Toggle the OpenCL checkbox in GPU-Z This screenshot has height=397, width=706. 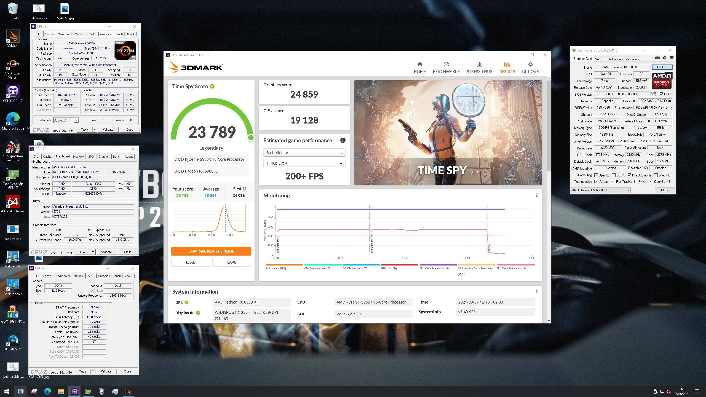coord(596,175)
